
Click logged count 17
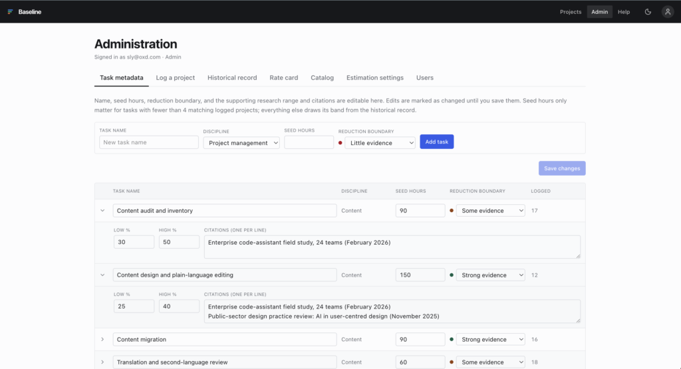click(x=534, y=211)
